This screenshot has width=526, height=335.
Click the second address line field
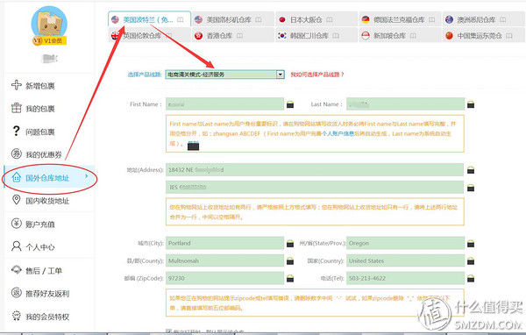pyautogui.click(x=315, y=188)
